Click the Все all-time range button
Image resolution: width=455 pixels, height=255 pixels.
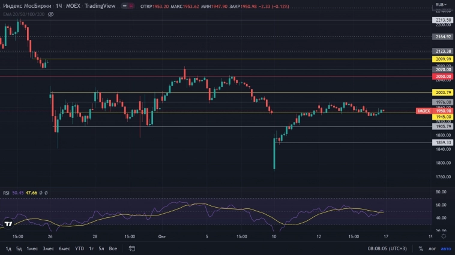(113, 248)
